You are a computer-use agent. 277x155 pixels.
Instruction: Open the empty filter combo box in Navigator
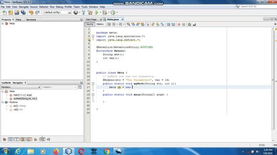click(x=59, y=87)
